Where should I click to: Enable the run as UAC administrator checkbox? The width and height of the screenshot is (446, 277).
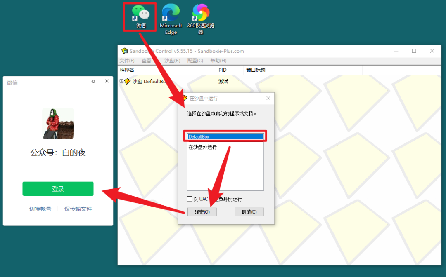click(190, 199)
